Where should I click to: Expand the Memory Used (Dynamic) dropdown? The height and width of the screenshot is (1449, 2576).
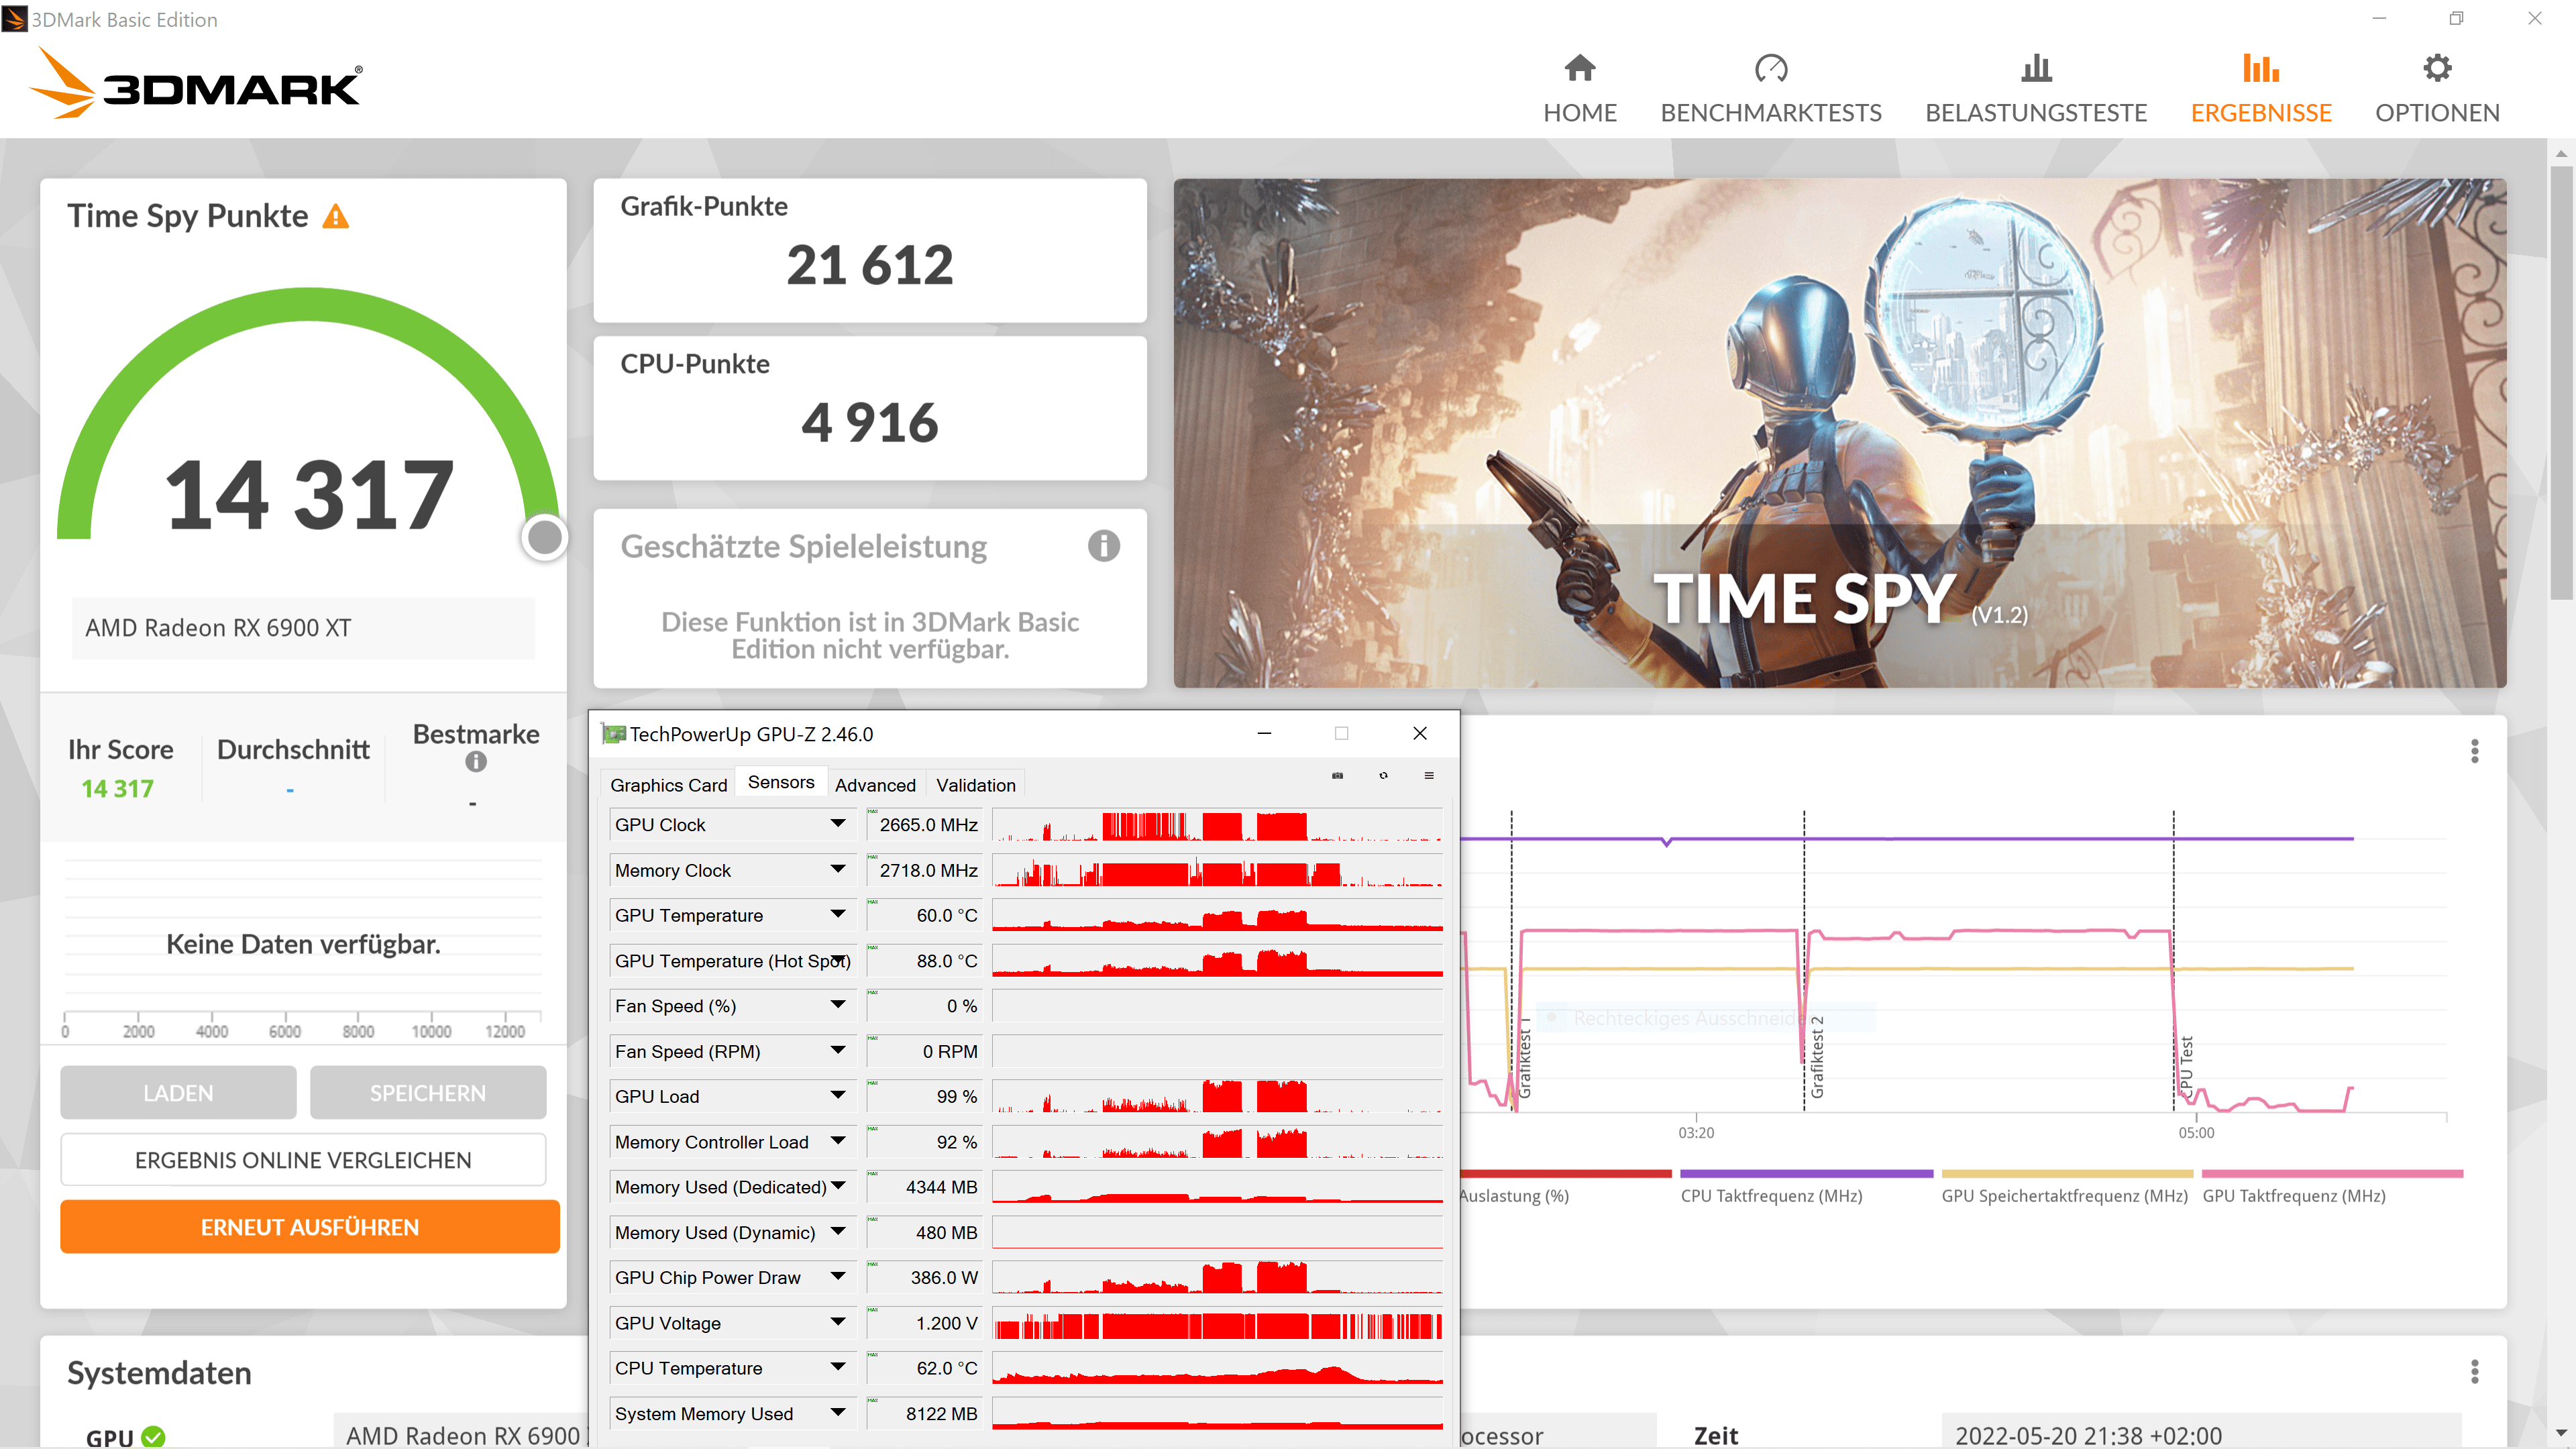(838, 1232)
